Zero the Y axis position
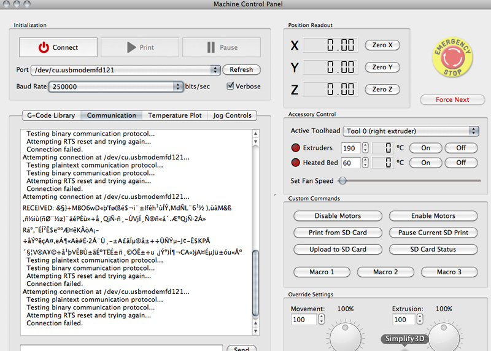This screenshot has width=491, height=351. [382, 67]
